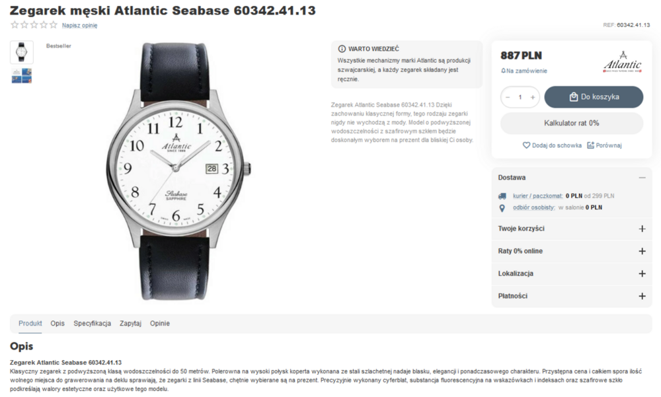This screenshot has width=661, height=397.
Task: Follow the Napisz opinię link
Action: [80, 25]
